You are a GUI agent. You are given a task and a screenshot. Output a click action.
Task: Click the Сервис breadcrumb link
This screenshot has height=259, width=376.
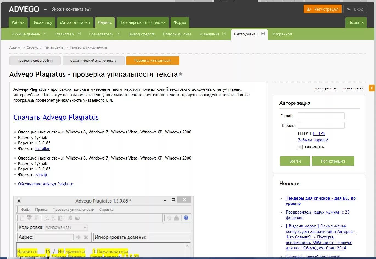[32, 47]
